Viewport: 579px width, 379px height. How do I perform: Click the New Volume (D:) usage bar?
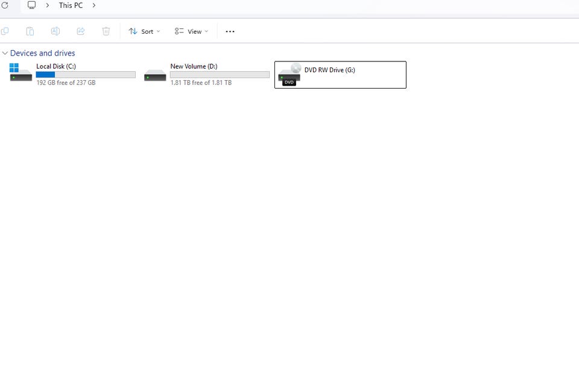tap(220, 75)
